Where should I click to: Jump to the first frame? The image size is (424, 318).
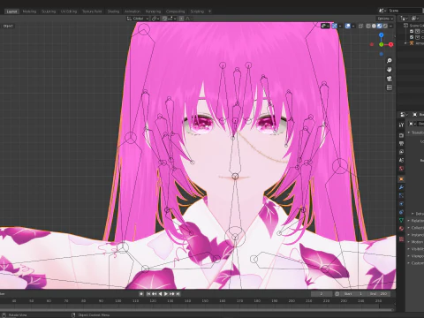click(148, 294)
